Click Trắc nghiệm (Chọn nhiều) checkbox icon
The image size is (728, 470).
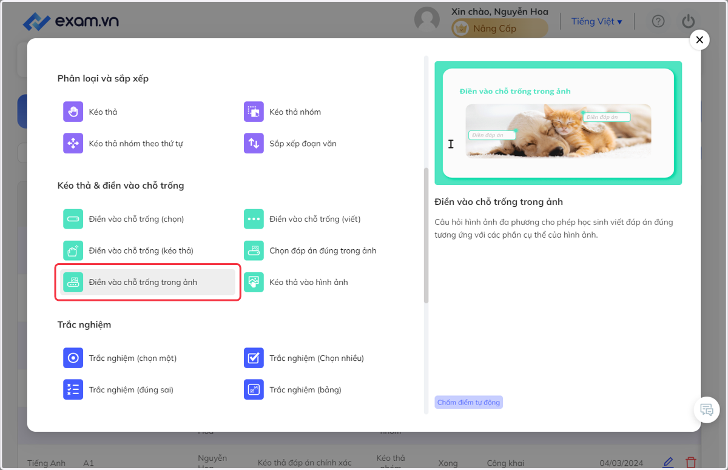tap(254, 358)
